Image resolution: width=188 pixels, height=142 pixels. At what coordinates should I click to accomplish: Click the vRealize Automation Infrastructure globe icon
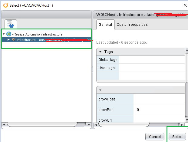pos(8,34)
